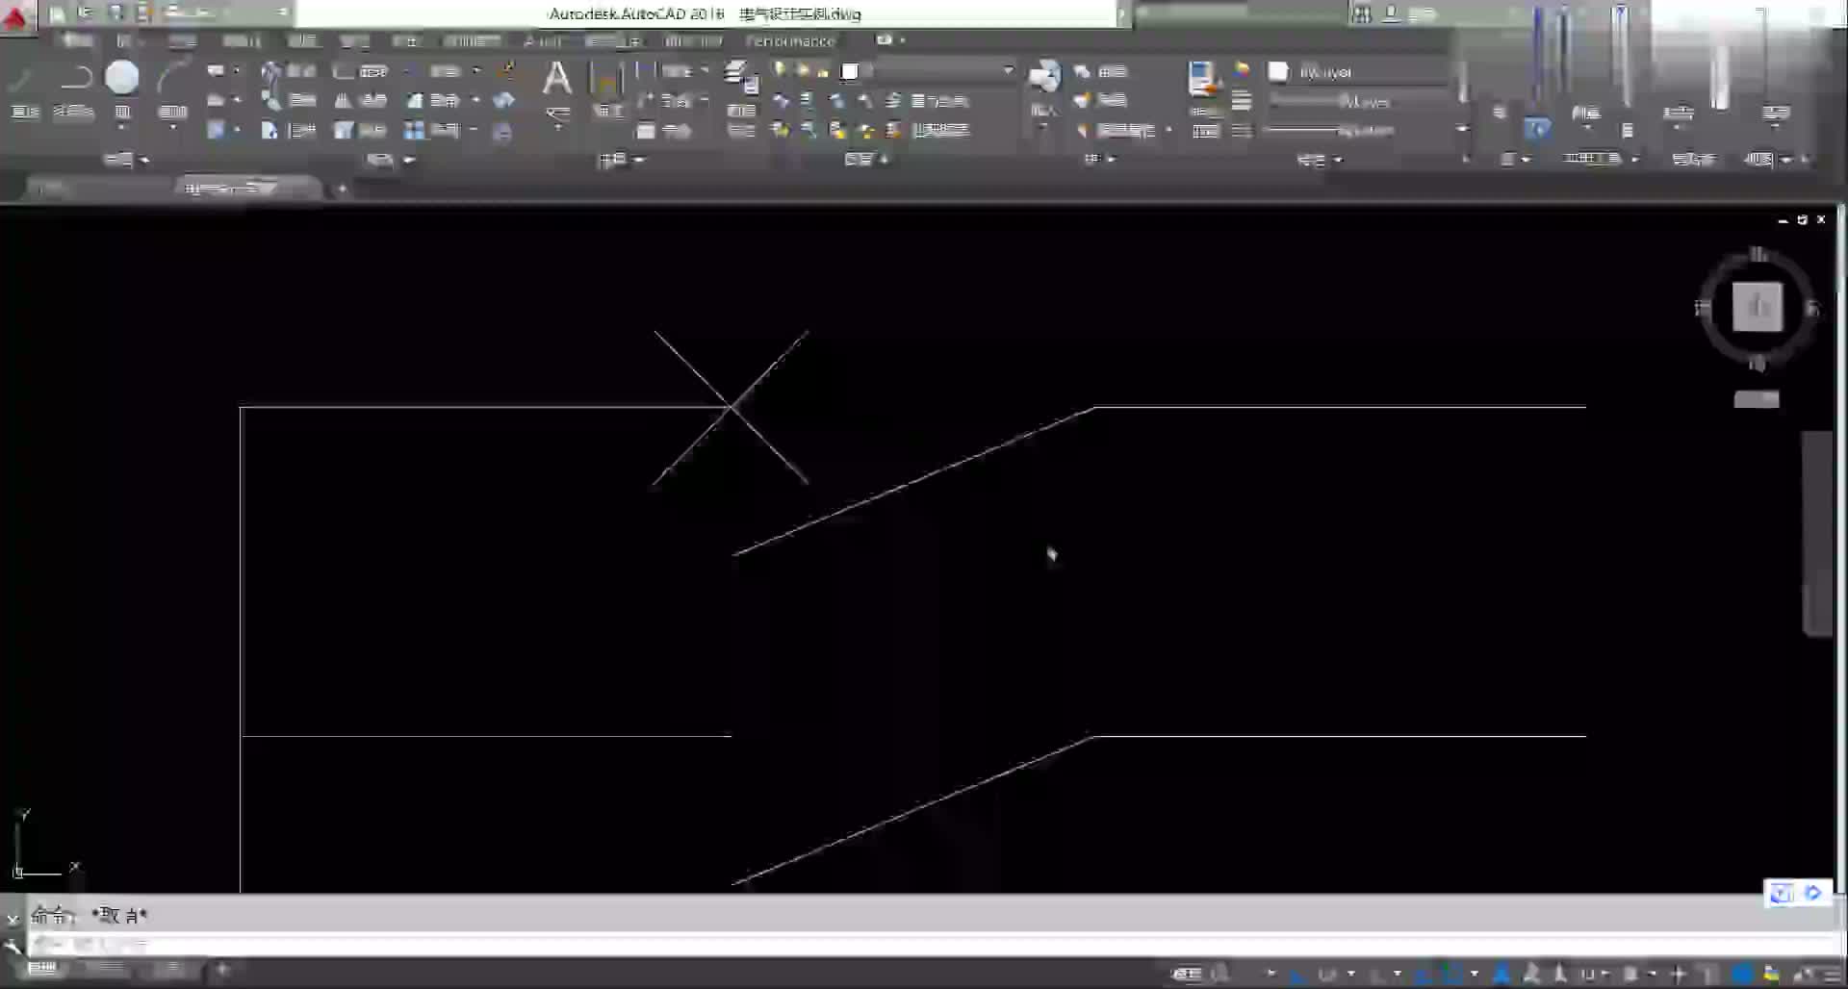Image resolution: width=1848 pixels, height=989 pixels.
Task: Click the Customization menu icon in status bar
Action: point(1833,975)
